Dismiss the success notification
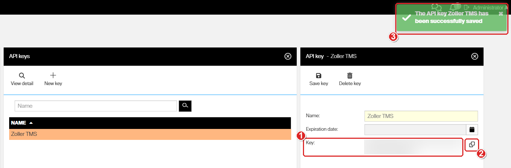This screenshot has width=511, height=168. (501, 14)
